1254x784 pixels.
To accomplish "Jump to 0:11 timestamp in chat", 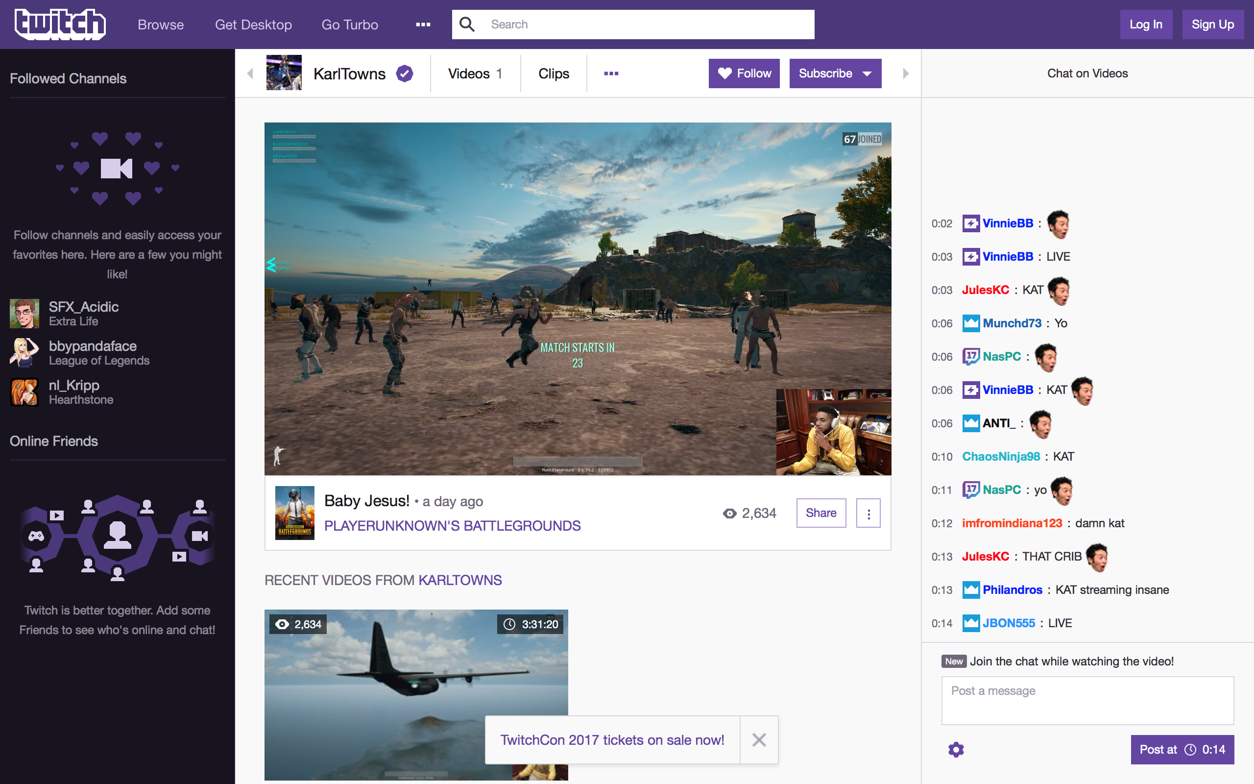I will pyautogui.click(x=941, y=490).
